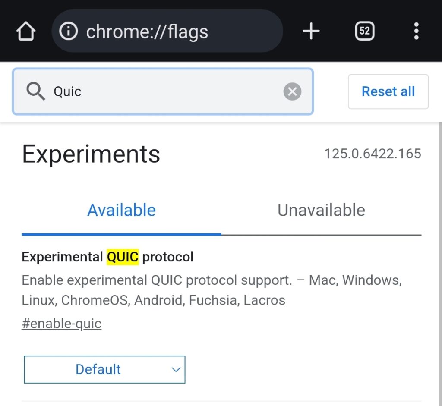The width and height of the screenshot is (442, 406).
Task: Follow the #enable-quic anchor link
Action: [x=62, y=324]
